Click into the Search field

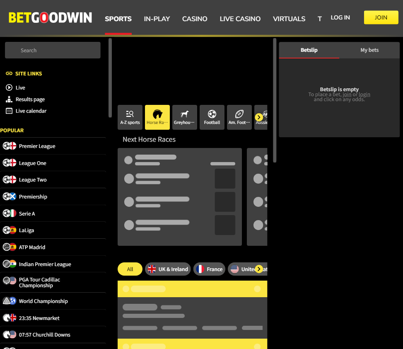[x=53, y=50]
